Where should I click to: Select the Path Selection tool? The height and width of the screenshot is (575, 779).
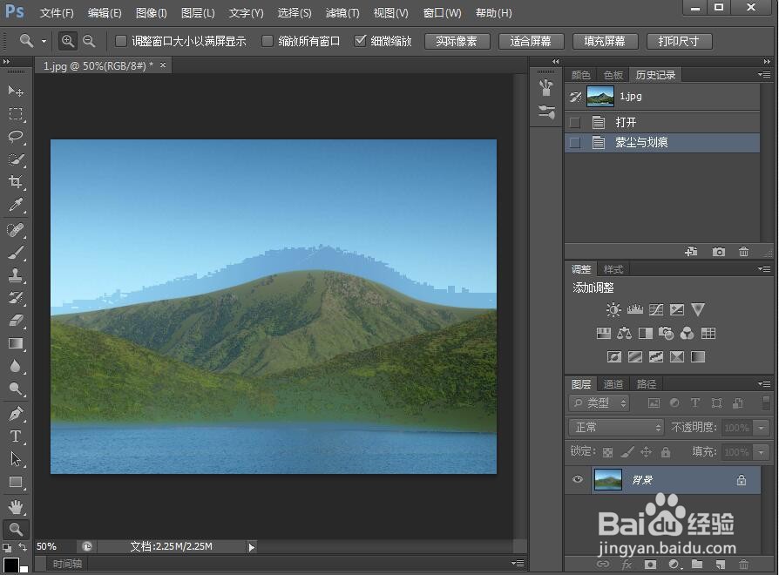point(16,459)
